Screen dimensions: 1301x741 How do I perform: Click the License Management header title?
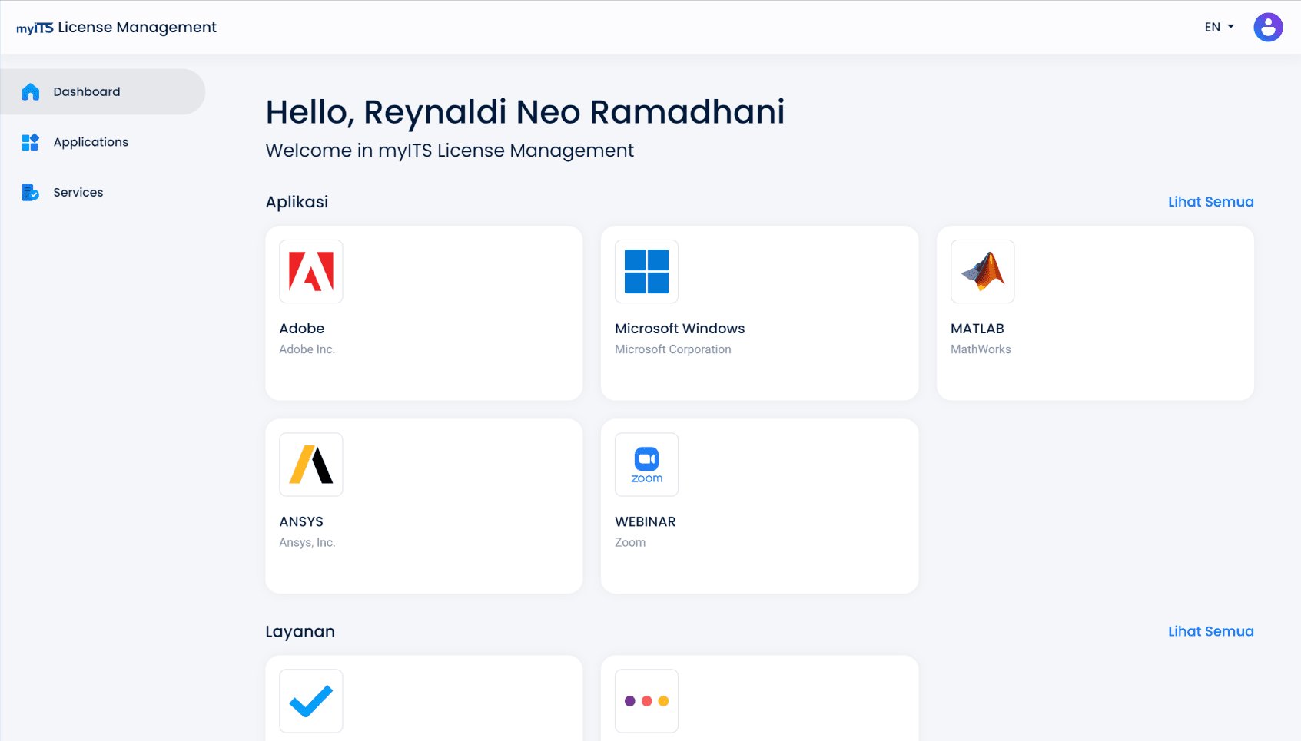(x=138, y=28)
